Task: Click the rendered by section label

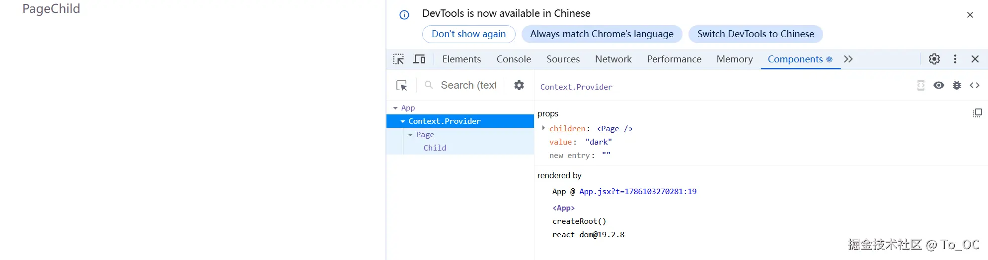Action: click(x=559, y=175)
